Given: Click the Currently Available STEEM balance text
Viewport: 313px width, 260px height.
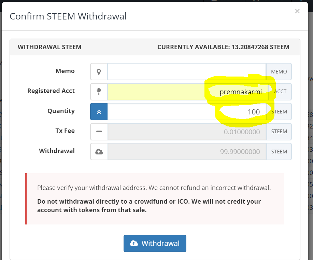Looking at the screenshot, I should (x=223, y=47).
